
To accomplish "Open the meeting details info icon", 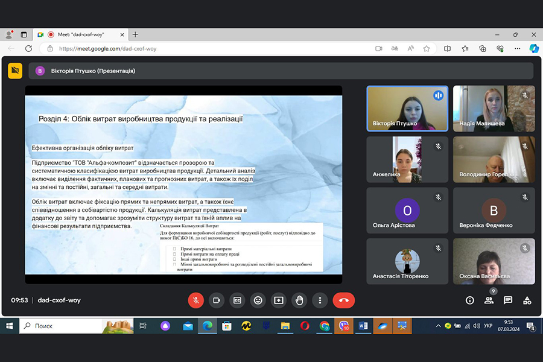I will pos(469,300).
